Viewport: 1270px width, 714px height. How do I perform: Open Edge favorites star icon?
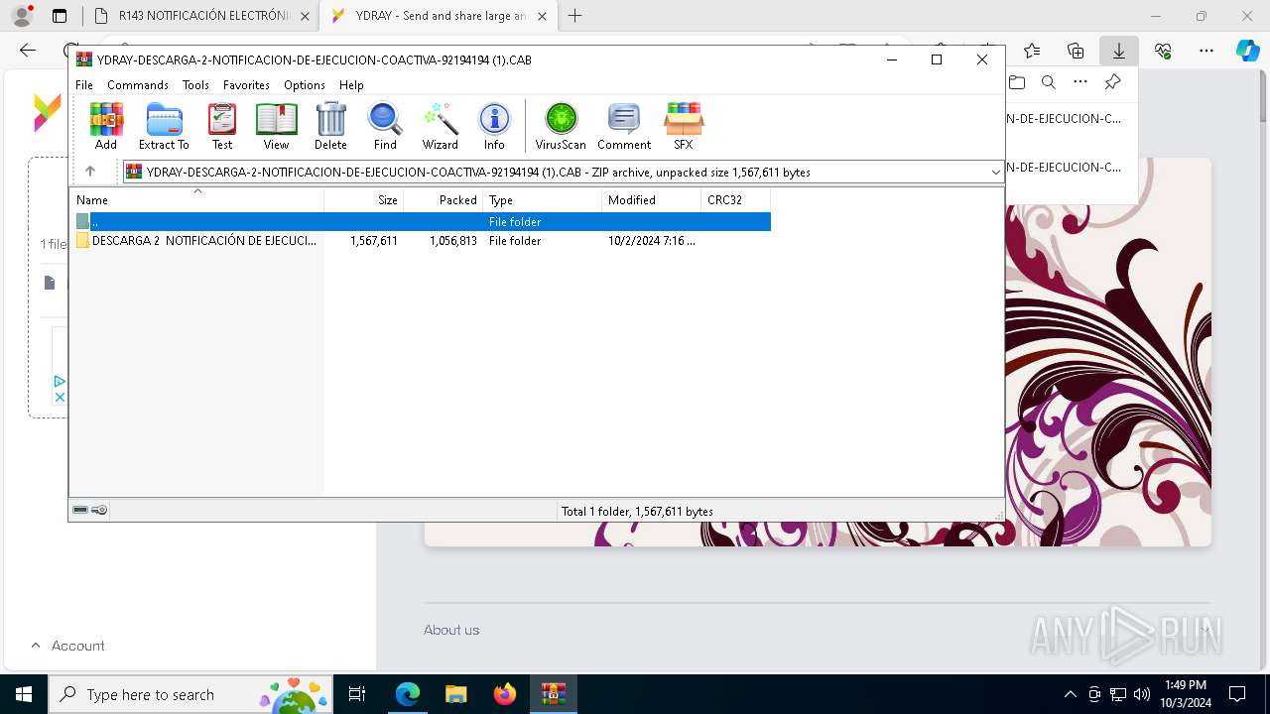click(1032, 51)
